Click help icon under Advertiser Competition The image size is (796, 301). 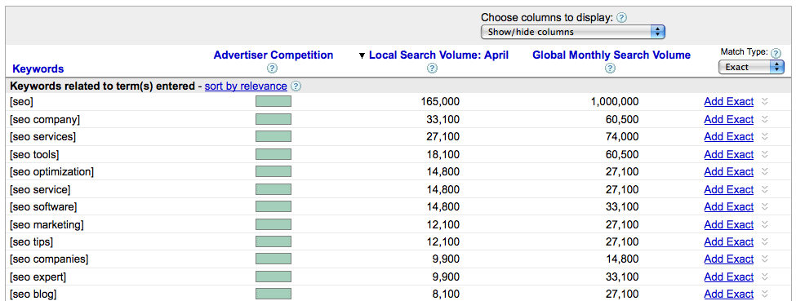273,68
